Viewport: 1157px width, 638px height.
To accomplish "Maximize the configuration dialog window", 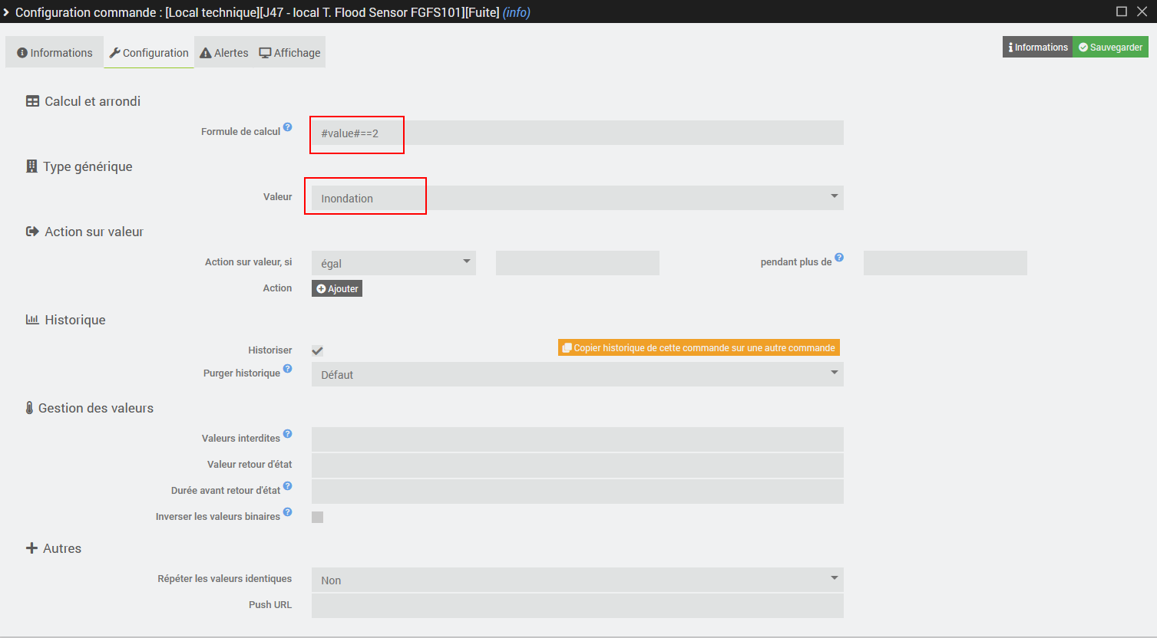I will (x=1121, y=12).
